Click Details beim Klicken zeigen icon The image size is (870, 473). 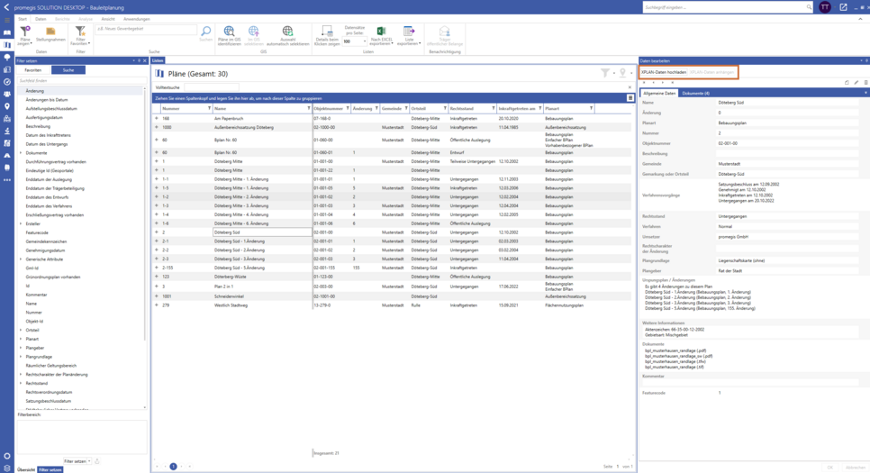point(327,32)
